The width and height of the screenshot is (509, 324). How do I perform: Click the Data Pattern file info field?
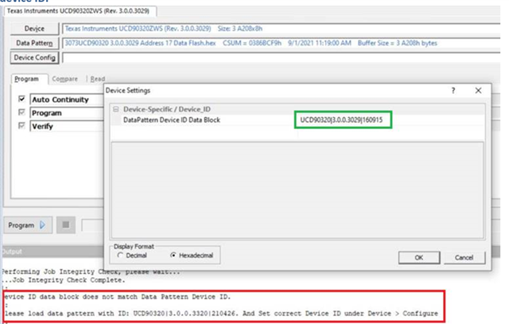(x=281, y=43)
